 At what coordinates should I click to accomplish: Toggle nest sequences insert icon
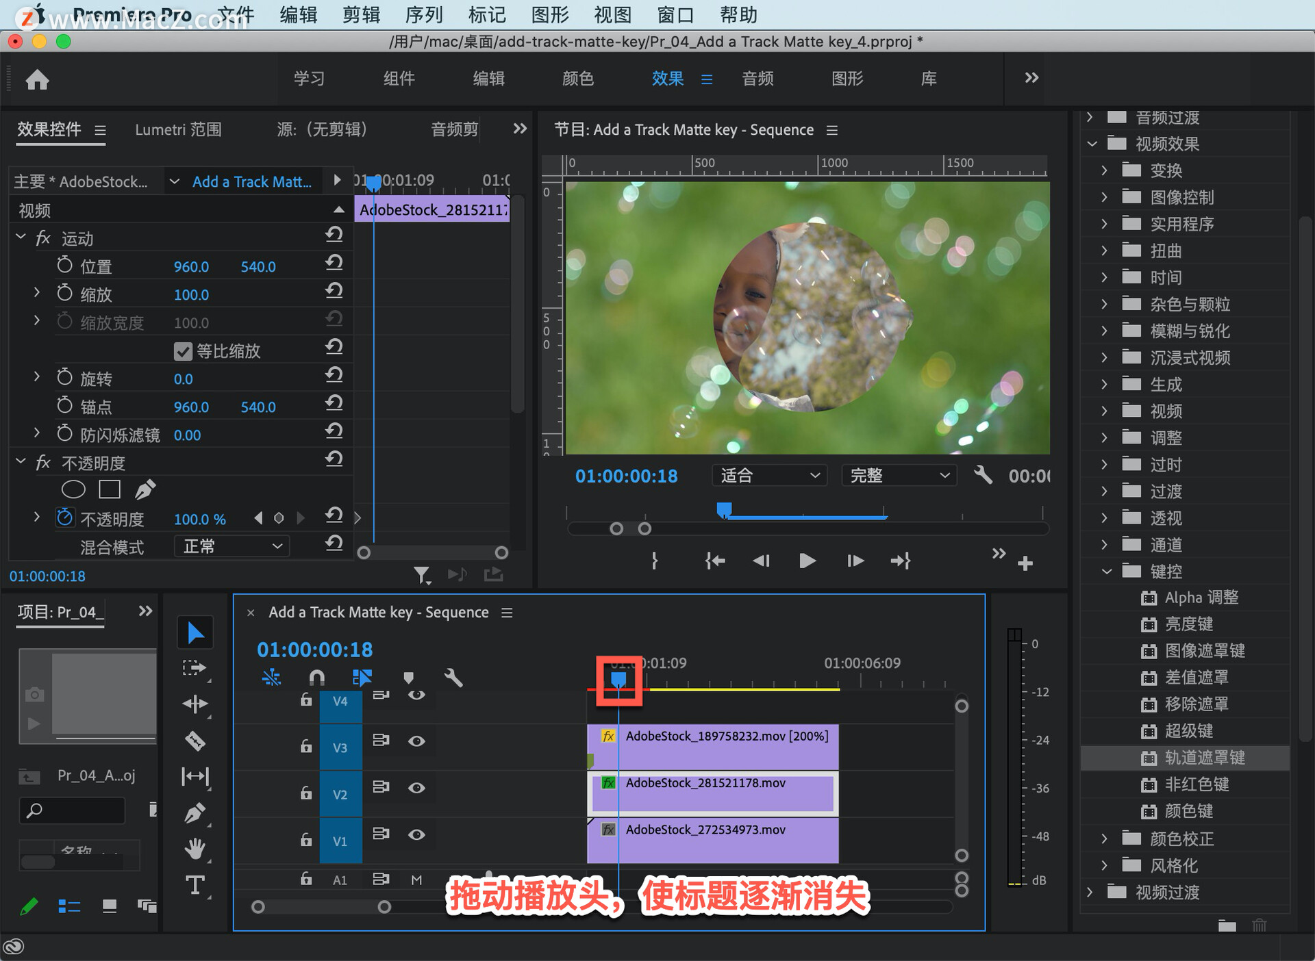[x=271, y=678]
